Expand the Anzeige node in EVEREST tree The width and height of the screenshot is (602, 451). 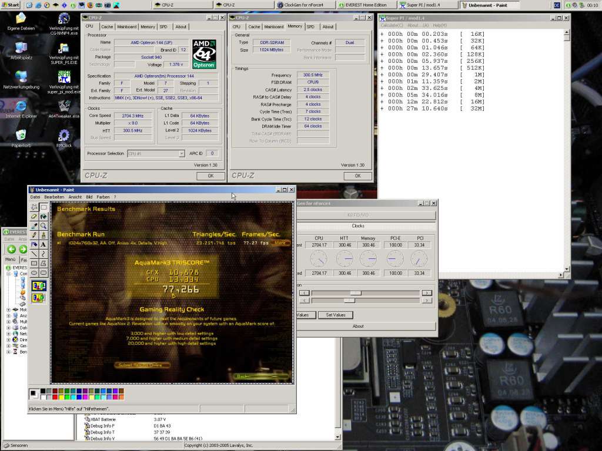coord(8,315)
